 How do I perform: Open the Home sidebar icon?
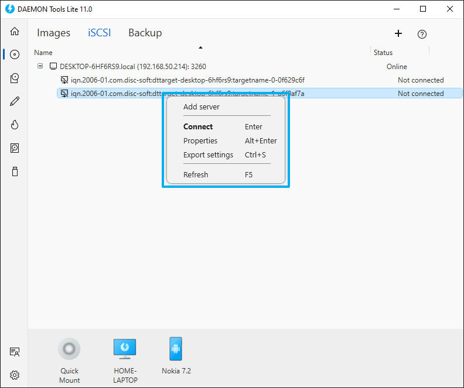pos(15,31)
